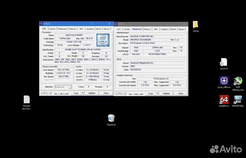Open SPD tab in left CPU-Z window
This screenshot has width=246, height=158.
[81, 29]
